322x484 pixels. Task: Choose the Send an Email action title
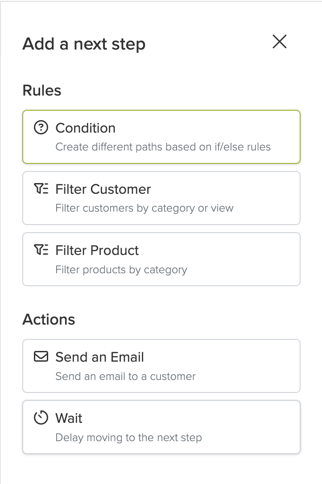99,357
